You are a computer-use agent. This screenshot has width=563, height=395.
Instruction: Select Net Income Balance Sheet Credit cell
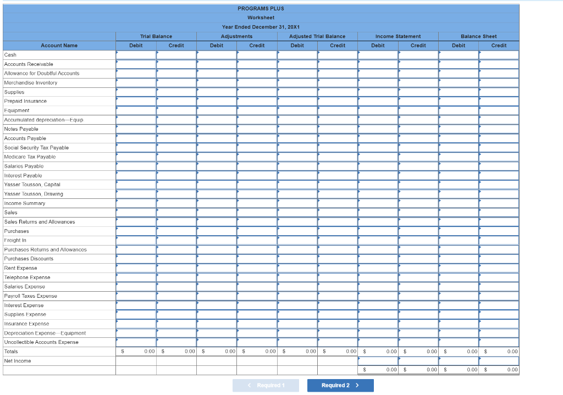pos(499,361)
